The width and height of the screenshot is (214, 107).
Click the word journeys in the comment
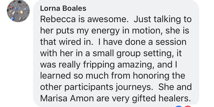pos(134,87)
